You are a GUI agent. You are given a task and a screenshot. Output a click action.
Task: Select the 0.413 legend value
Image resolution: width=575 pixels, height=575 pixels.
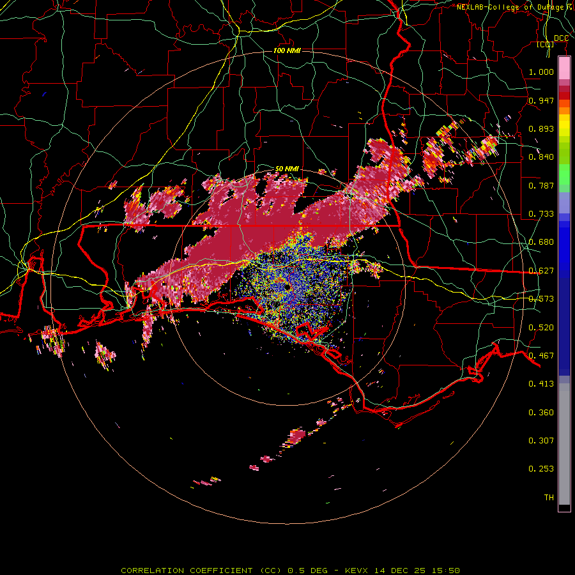(541, 384)
